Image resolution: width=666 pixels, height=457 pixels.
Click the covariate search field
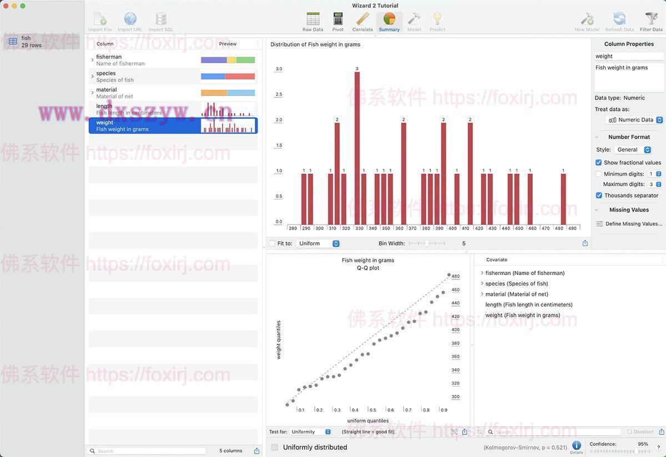point(554,432)
